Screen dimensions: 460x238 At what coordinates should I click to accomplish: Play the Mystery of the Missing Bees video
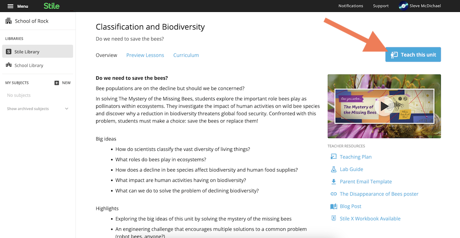384,106
